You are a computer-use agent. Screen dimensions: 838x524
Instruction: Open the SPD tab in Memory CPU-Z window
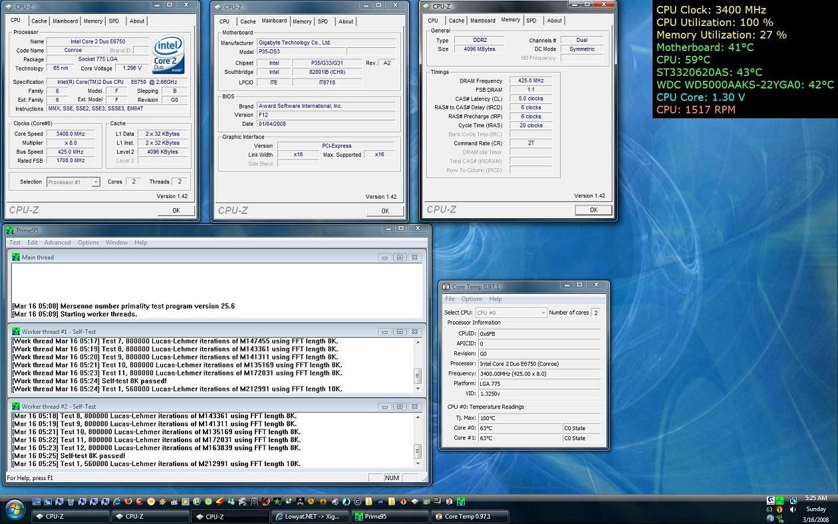[531, 21]
